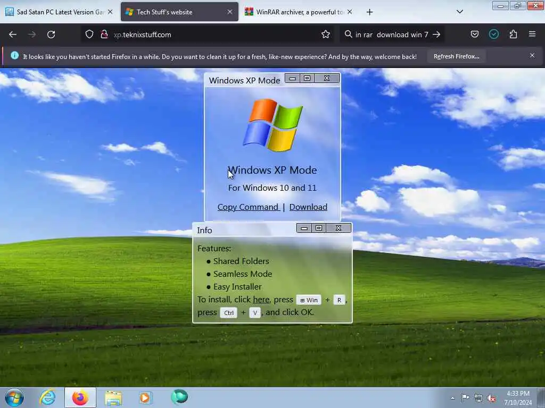
Task: Open the Firefox hamburger menu
Action: click(532, 34)
